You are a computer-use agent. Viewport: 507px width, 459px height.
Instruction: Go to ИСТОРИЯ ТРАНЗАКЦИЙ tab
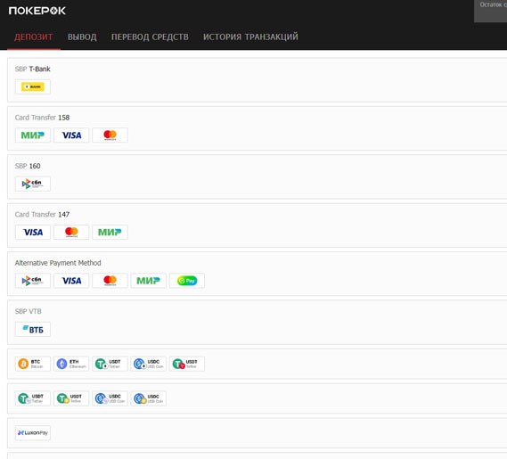tap(250, 37)
